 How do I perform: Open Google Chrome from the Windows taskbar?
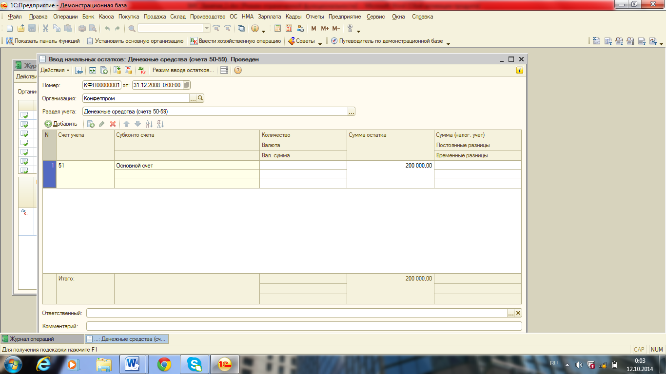point(164,364)
